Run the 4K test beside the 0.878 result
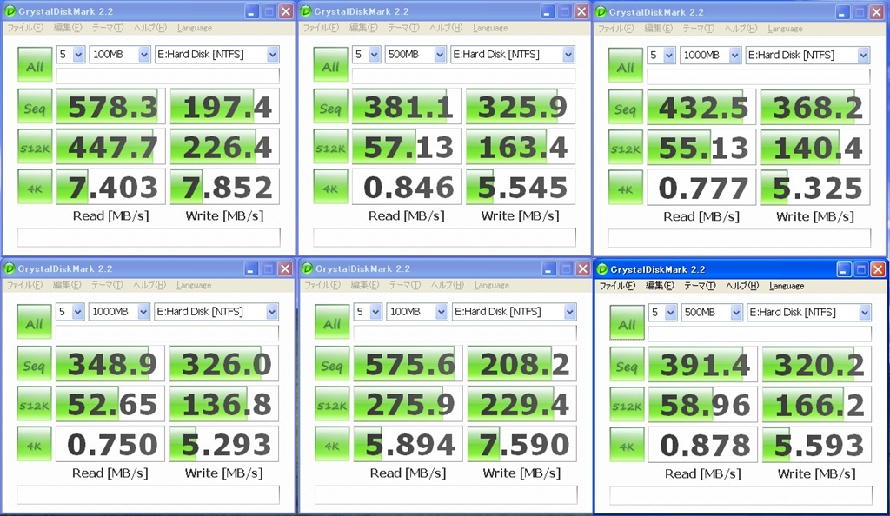The image size is (890, 516). click(628, 445)
